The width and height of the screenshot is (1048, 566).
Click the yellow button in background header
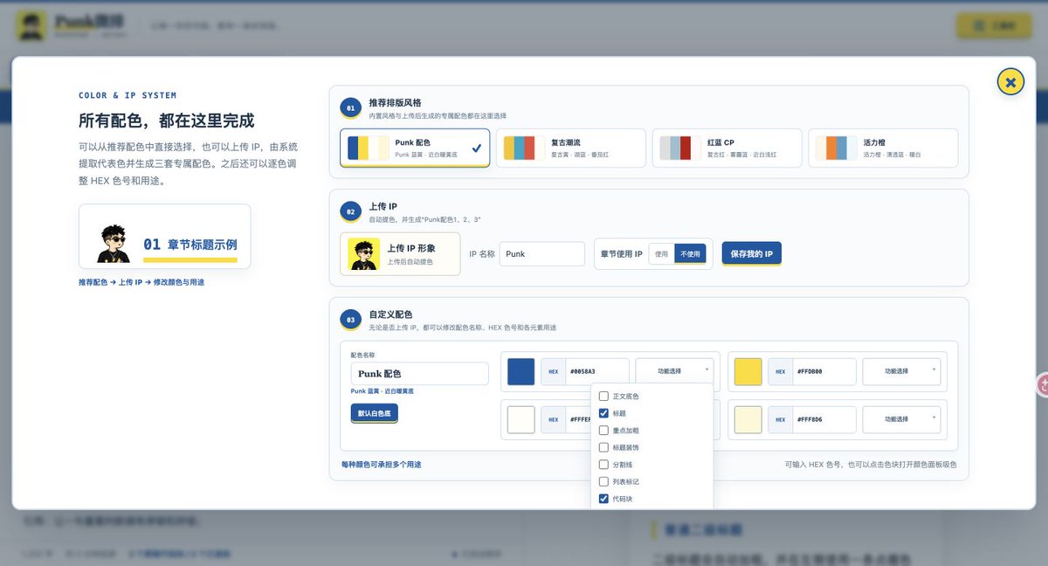pos(994,25)
